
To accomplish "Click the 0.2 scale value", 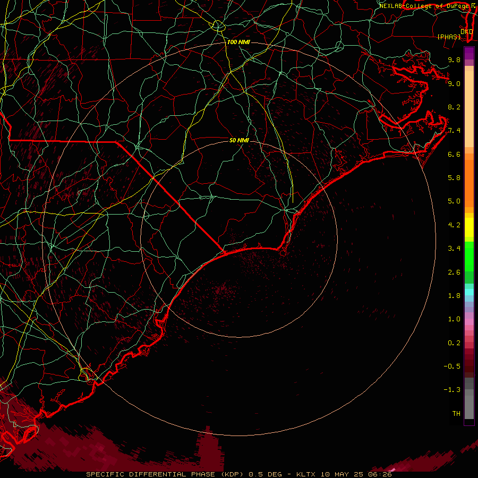I will coord(454,343).
